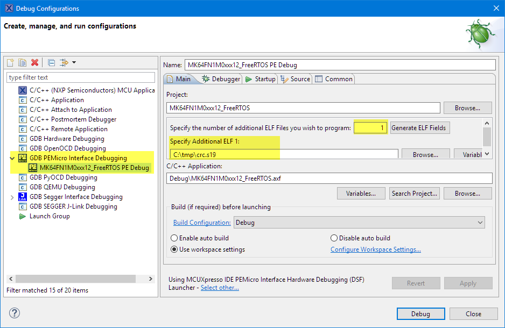Open Configure Workspace Settings link
505x328 pixels.
point(375,249)
